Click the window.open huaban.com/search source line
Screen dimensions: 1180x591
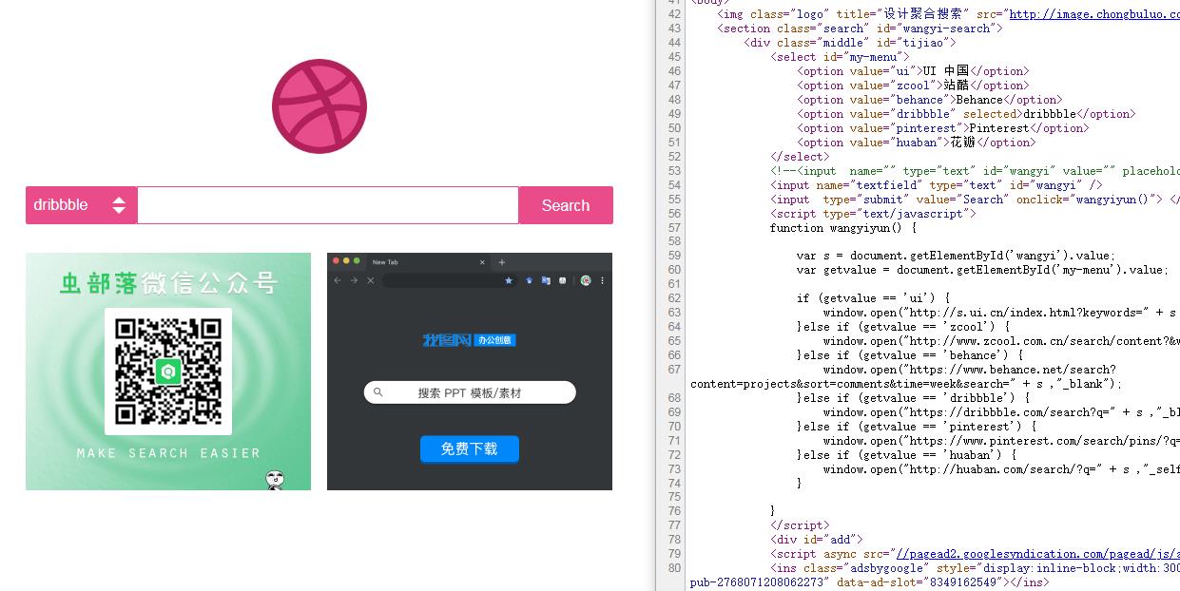tap(1001, 469)
